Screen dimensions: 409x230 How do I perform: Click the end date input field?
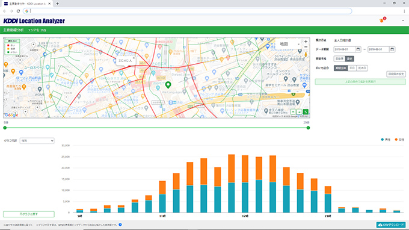pos(378,49)
